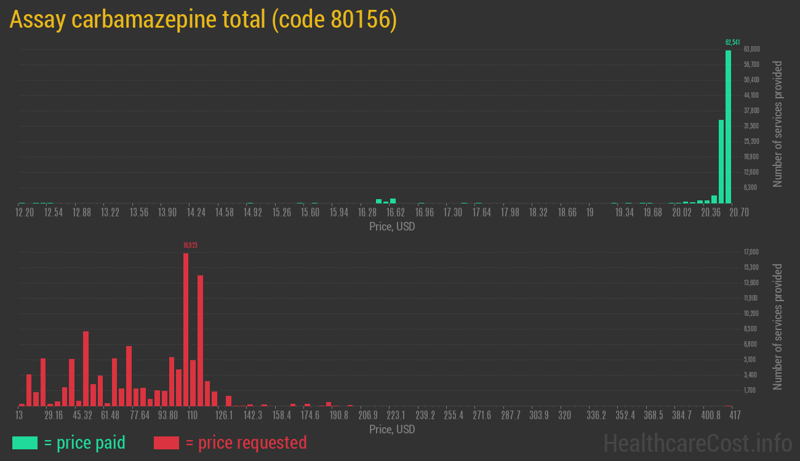Select the red price requested legend swatch
This screenshot has height=461, width=800.
166,443
